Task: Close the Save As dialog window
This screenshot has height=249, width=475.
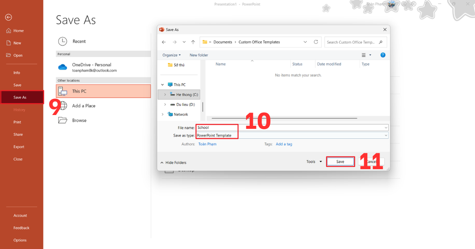Action: coord(385,30)
